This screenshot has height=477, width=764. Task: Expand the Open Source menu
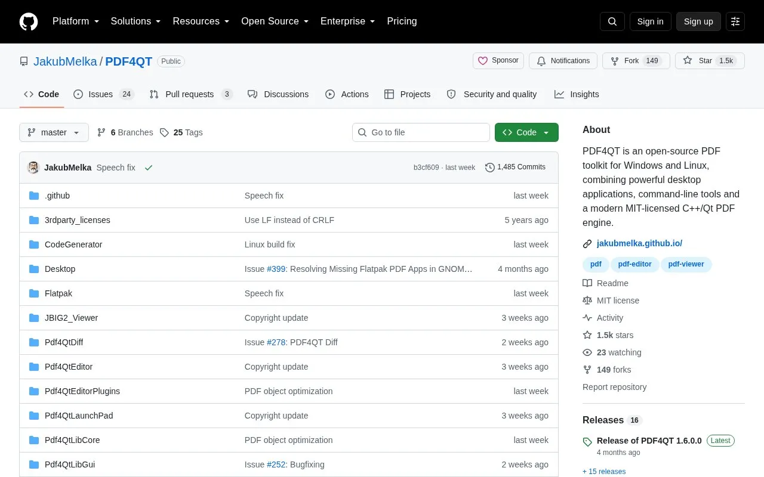coord(275,21)
